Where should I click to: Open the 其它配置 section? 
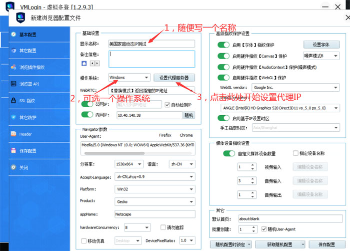[x=39, y=51]
